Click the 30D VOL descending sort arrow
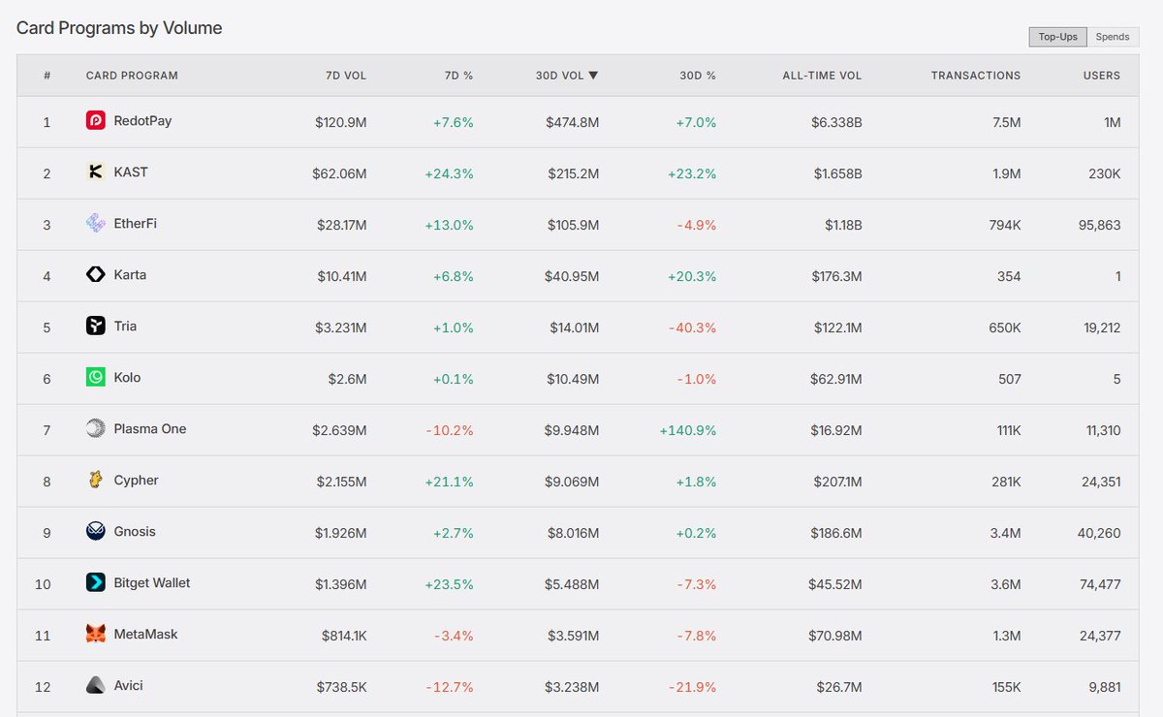 (x=593, y=76)
